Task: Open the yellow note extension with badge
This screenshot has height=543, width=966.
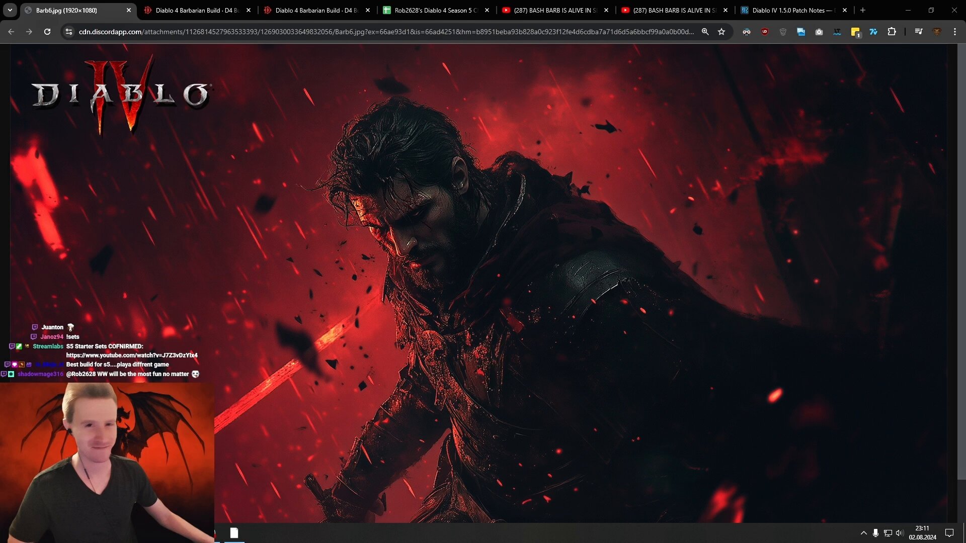Action: [x=855, y=32]
